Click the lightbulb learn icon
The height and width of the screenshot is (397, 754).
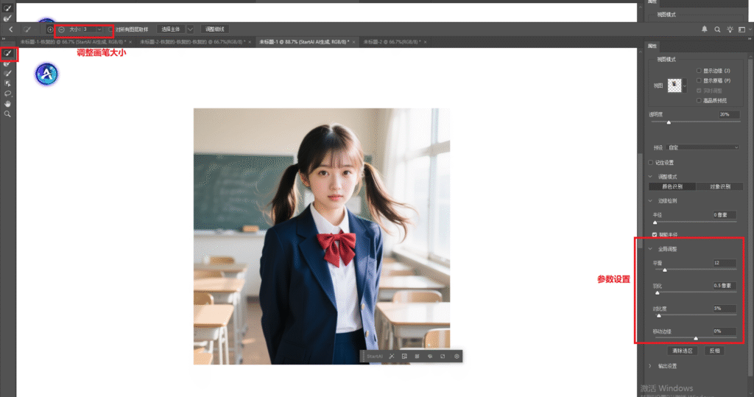coord(730,29)
